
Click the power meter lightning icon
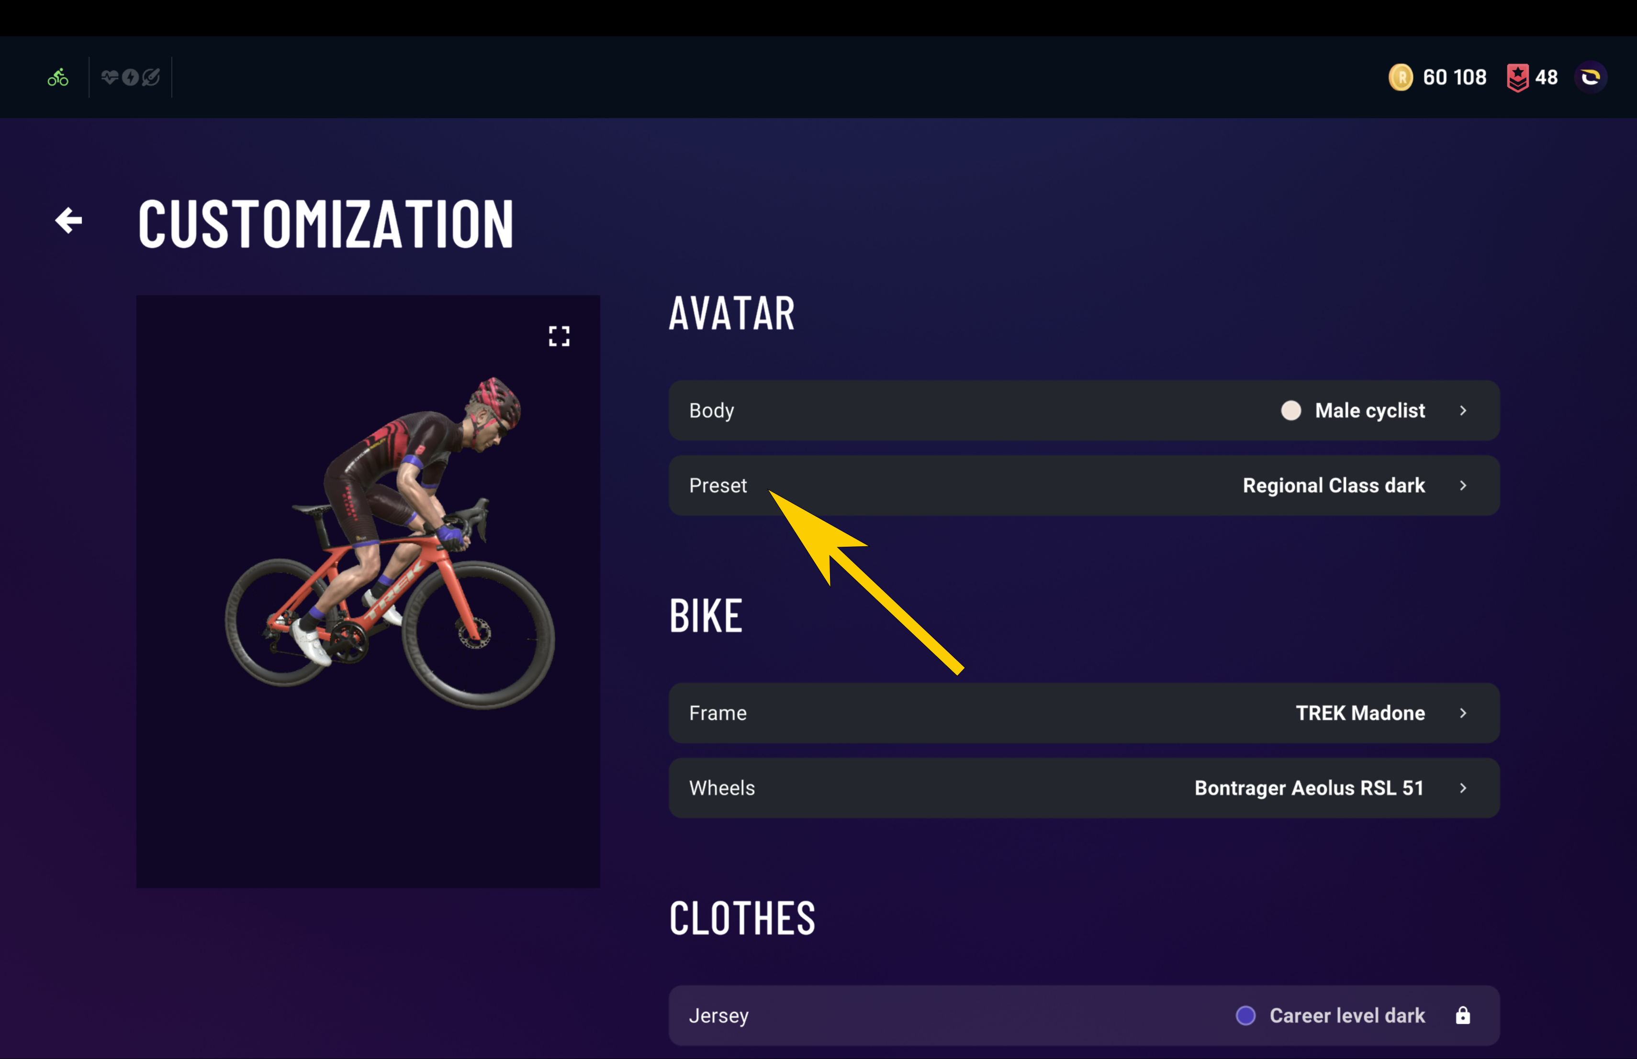pyautogui.click(x=130, y=77)
